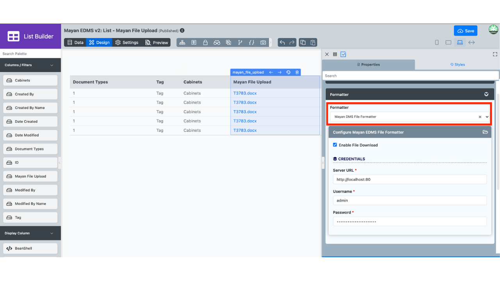Click the camera screenshot icon
The image size is (500, 281).
tap(263, 43)
